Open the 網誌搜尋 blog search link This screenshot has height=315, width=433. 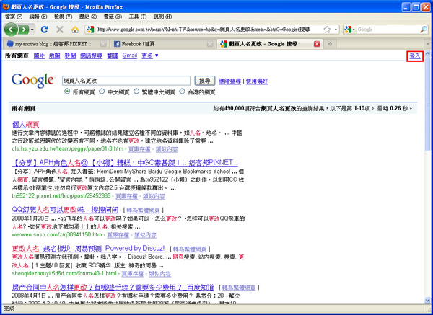pos(91,56)
